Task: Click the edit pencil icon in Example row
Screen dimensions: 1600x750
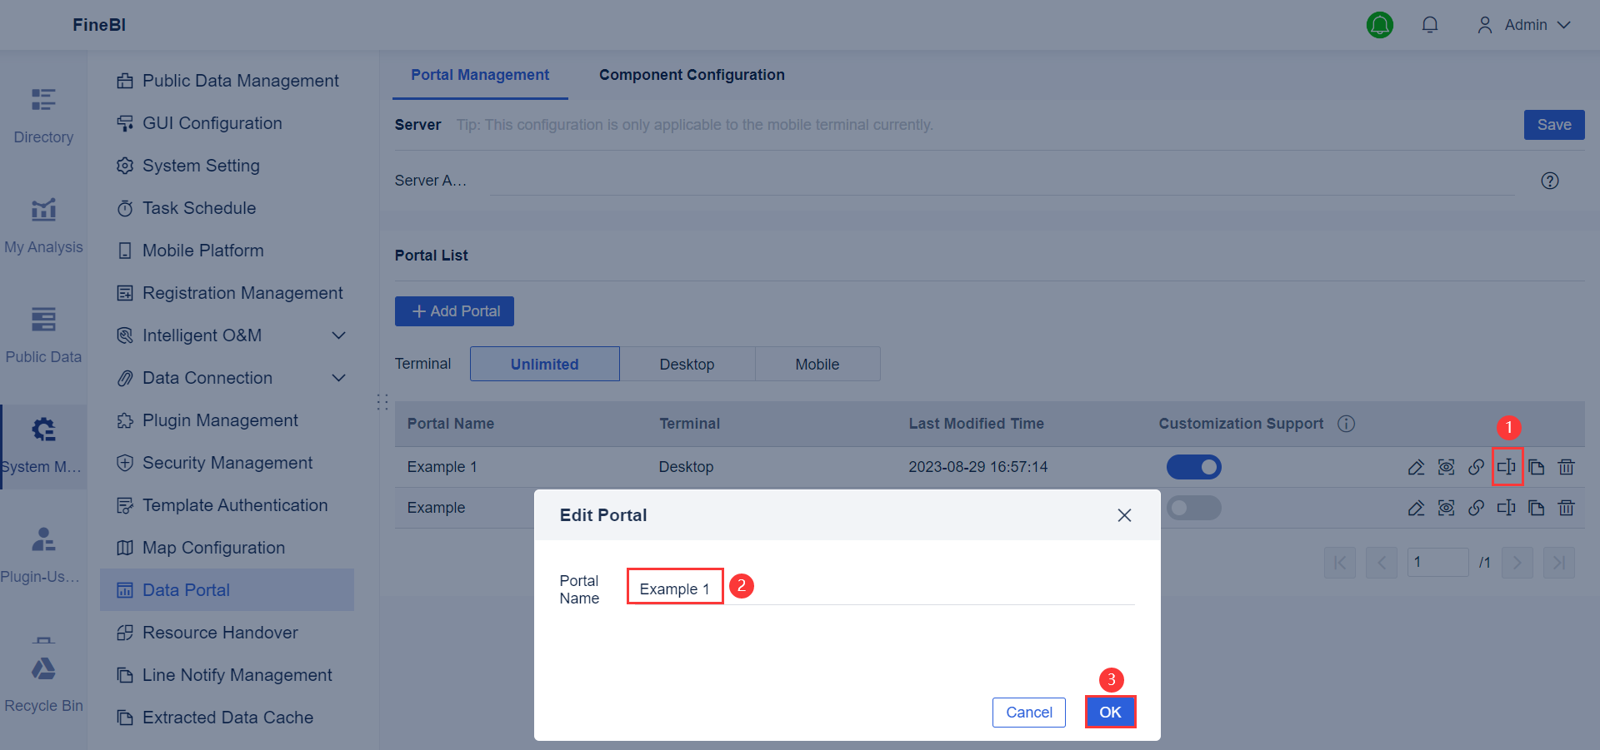Action: tap(1416, 508)
